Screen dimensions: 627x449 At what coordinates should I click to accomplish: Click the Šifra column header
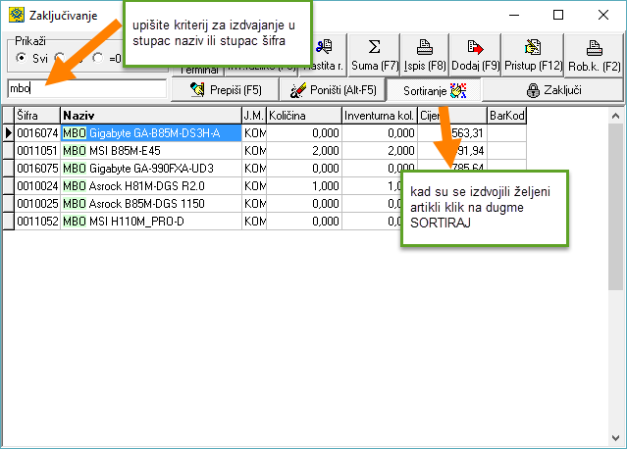coord(36,116)
